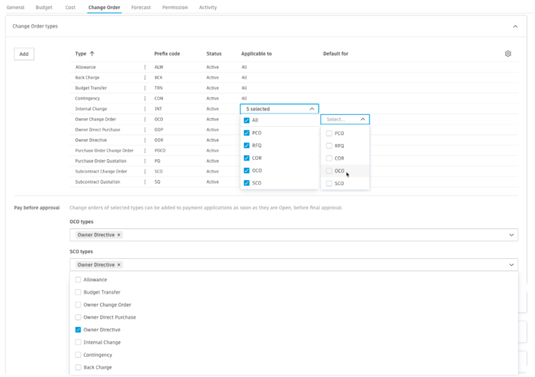Uncheck COR in Applicable to list

247,158
